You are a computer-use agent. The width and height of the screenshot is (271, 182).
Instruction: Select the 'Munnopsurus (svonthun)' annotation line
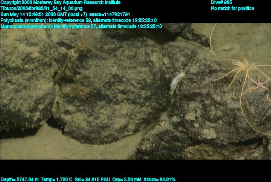81,27
